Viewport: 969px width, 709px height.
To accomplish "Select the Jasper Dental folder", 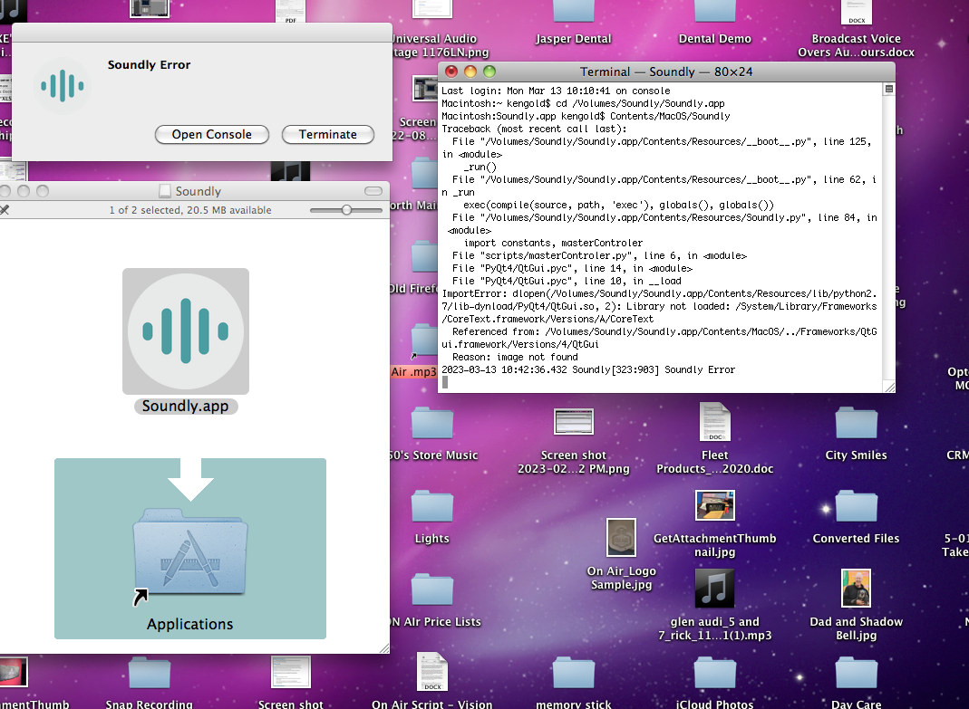I will pos(573,13).
